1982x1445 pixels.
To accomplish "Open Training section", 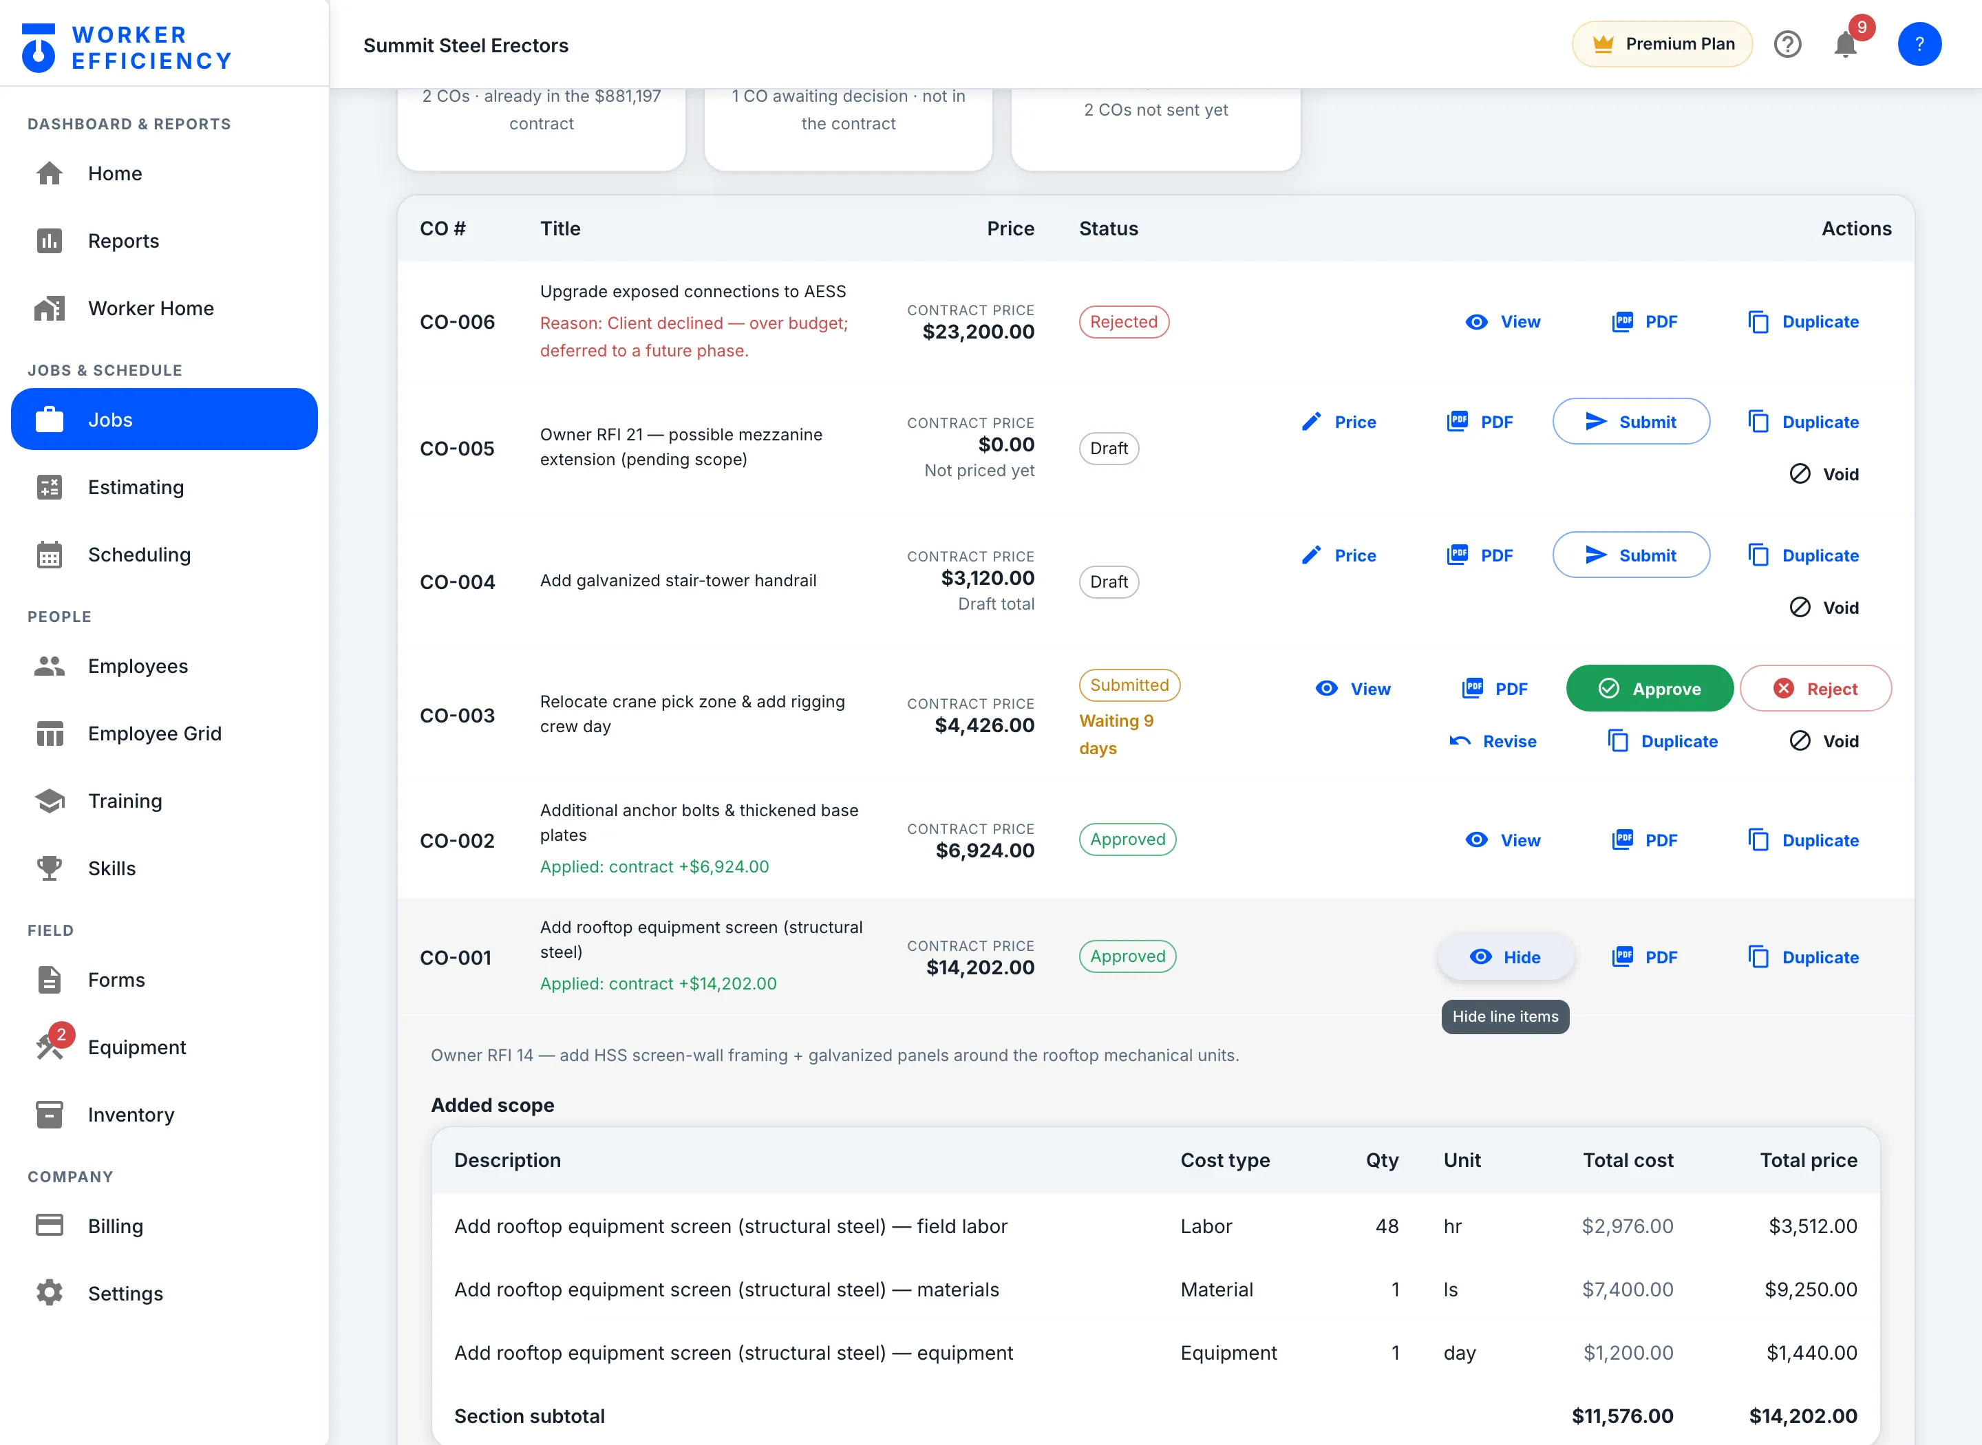I will tap(164, 800).
